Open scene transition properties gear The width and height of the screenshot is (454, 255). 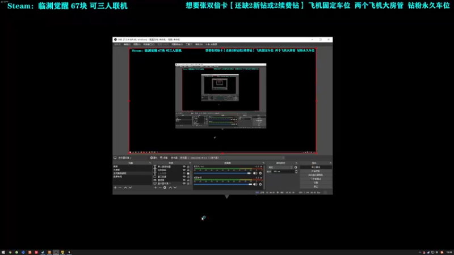pyautogui.click(x=296, y=167)
